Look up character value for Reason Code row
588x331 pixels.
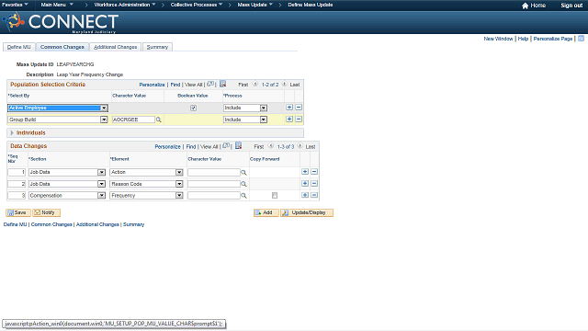[x=243, y=184]
